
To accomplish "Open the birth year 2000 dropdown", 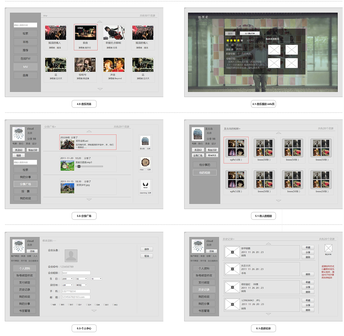I will coord(67,279).
